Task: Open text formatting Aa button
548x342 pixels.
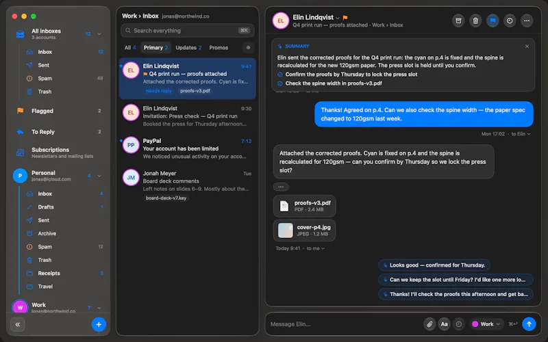Action: tap(444, 324)
